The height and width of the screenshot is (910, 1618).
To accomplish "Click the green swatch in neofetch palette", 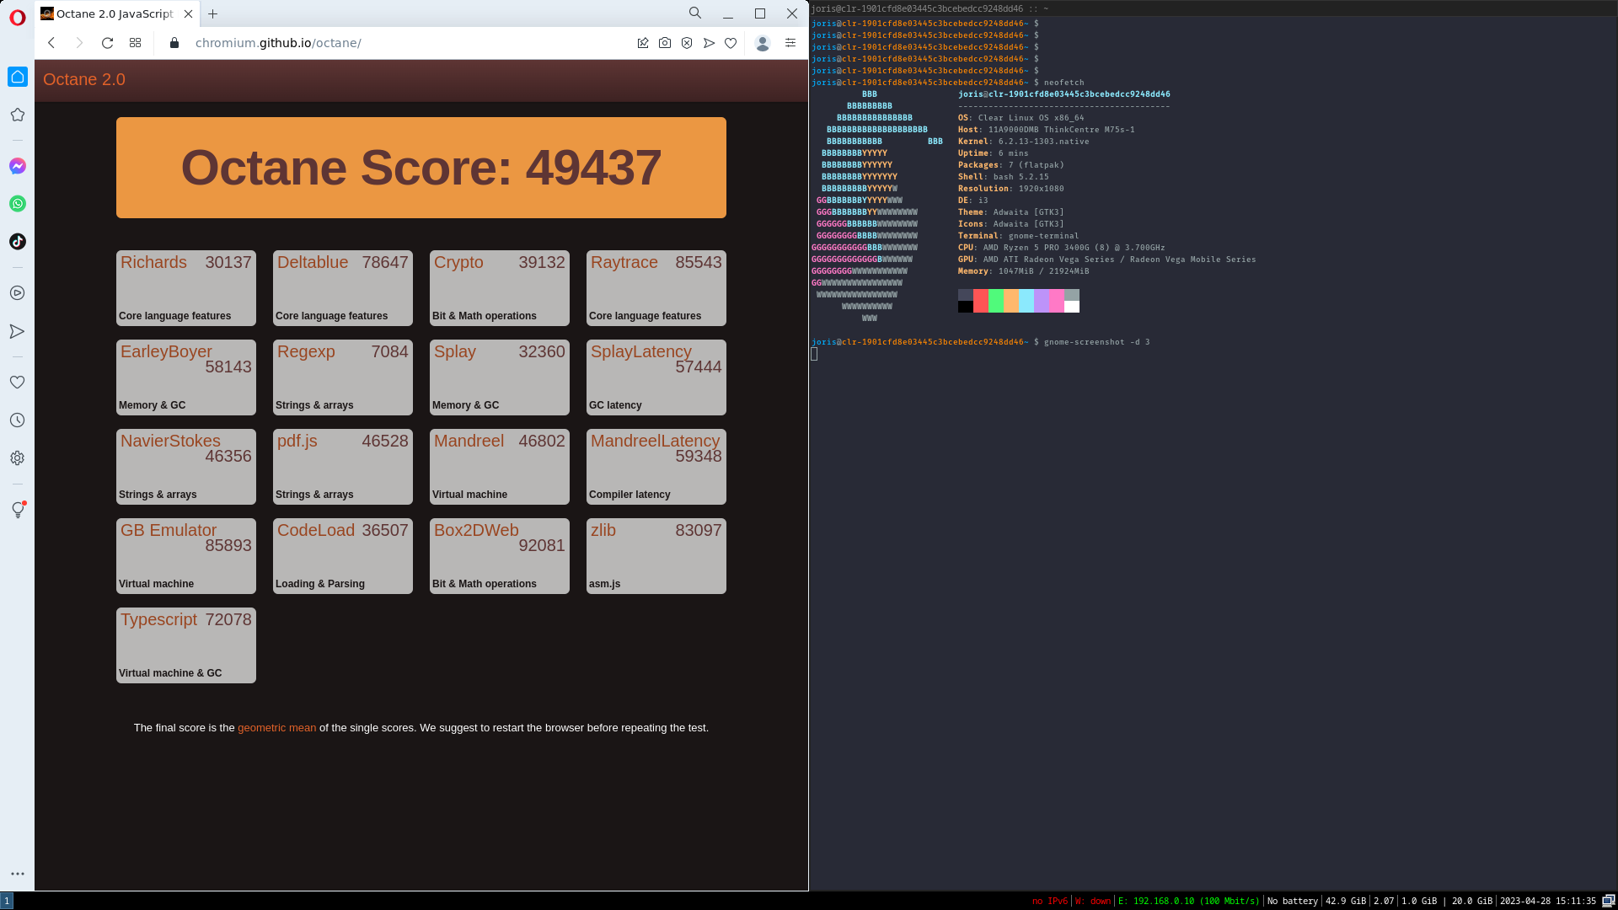I will coord(996,301).
